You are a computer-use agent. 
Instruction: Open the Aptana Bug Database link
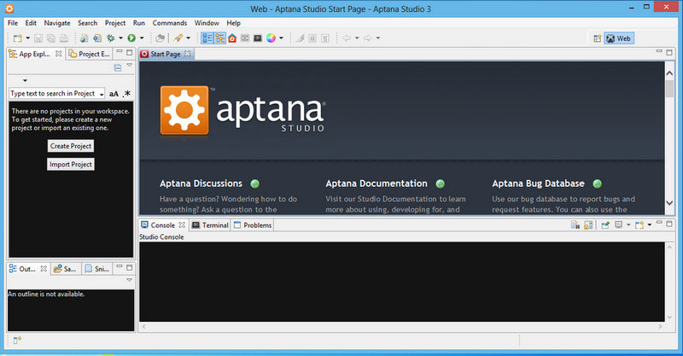[539, 184]
